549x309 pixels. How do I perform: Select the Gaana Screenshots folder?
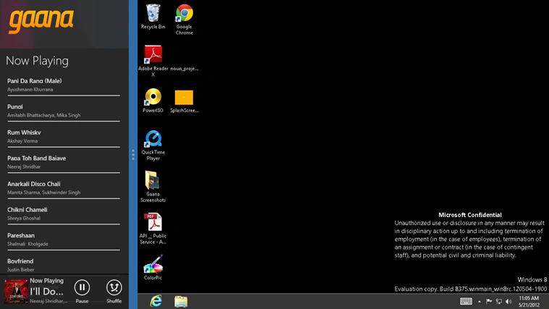point(153,187)
